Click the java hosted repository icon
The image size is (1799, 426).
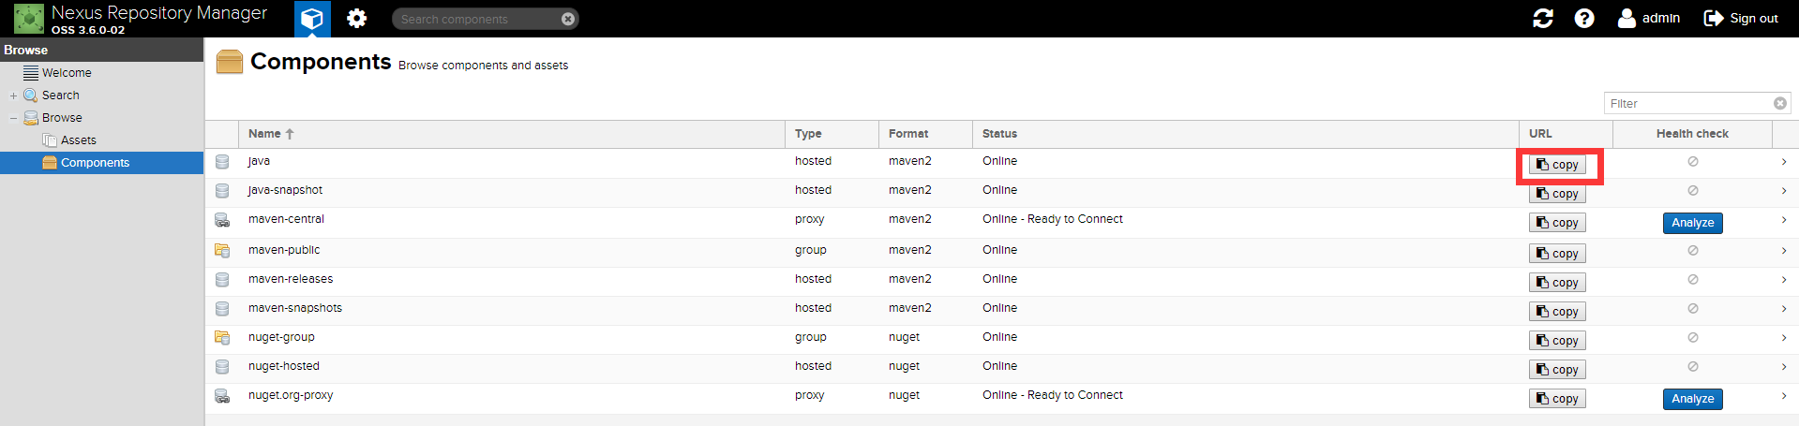[222, 162]
